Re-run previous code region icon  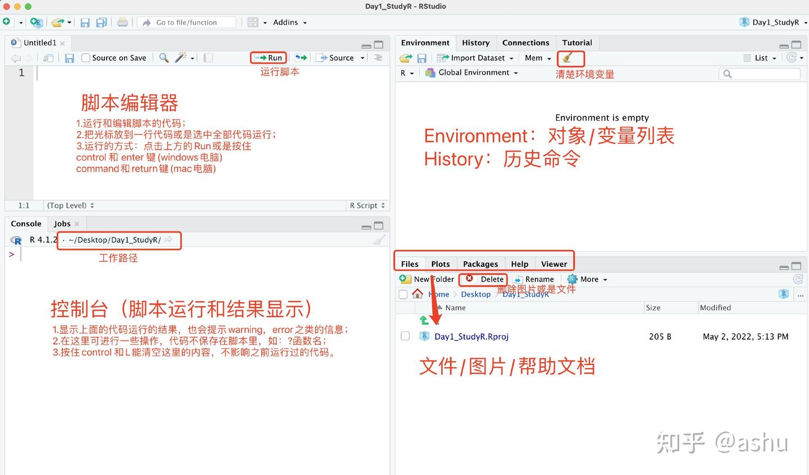point(301,58)
